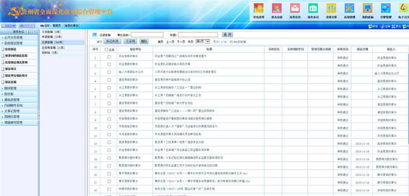
Task: Open the 引擎管理 icon
Action: point(385,8)
